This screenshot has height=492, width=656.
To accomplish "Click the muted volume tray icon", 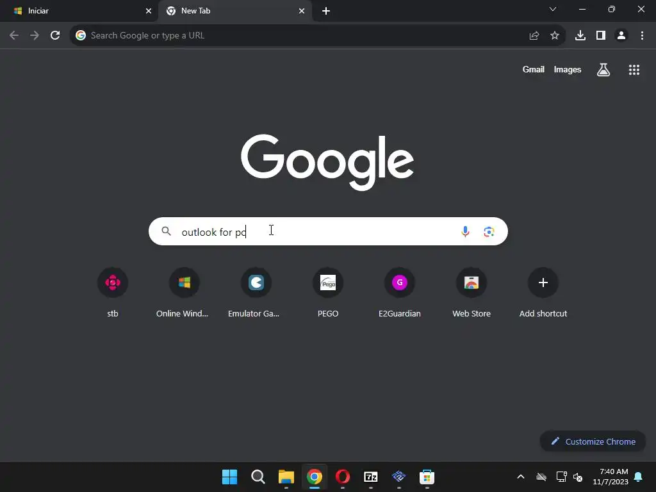I will pos(578,477).
